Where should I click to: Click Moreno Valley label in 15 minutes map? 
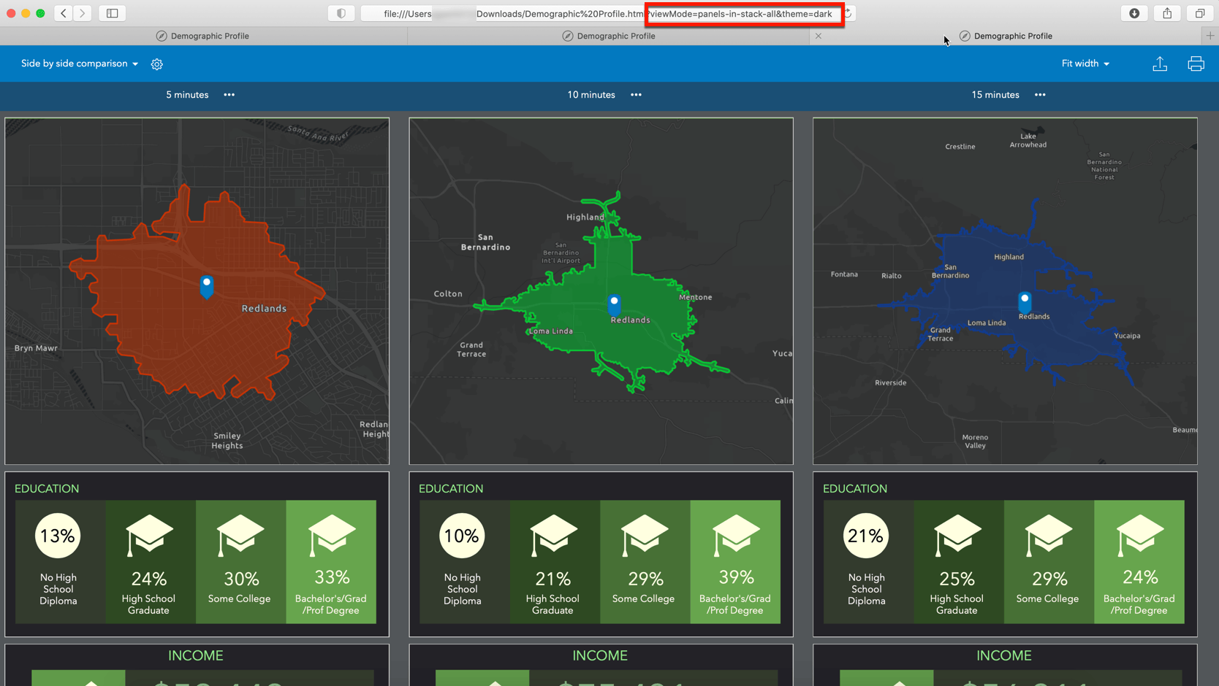(x=975, y=442)
